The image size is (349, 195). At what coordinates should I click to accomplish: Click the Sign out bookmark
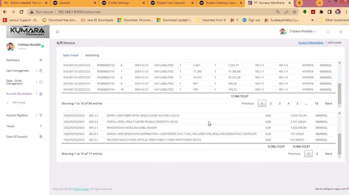click(x=251, y=20)
